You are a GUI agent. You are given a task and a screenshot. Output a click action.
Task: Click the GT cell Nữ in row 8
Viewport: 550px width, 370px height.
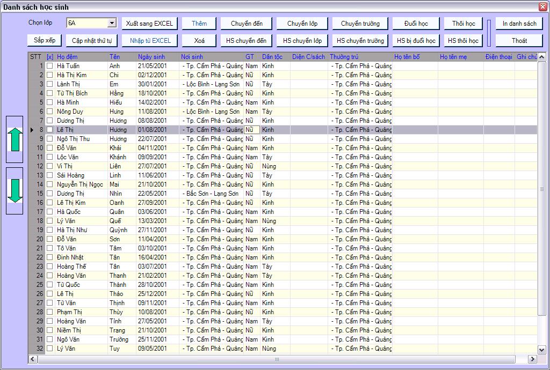(x=252, y=130)
